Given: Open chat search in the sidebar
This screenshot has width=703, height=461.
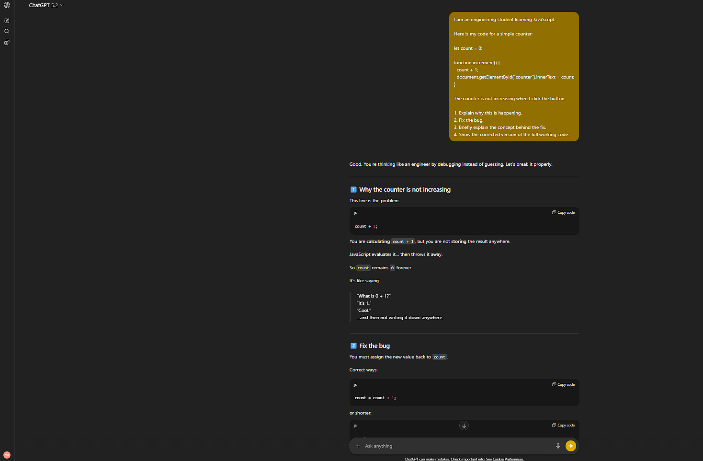Looking at the screenshot, I should point(7,31).
